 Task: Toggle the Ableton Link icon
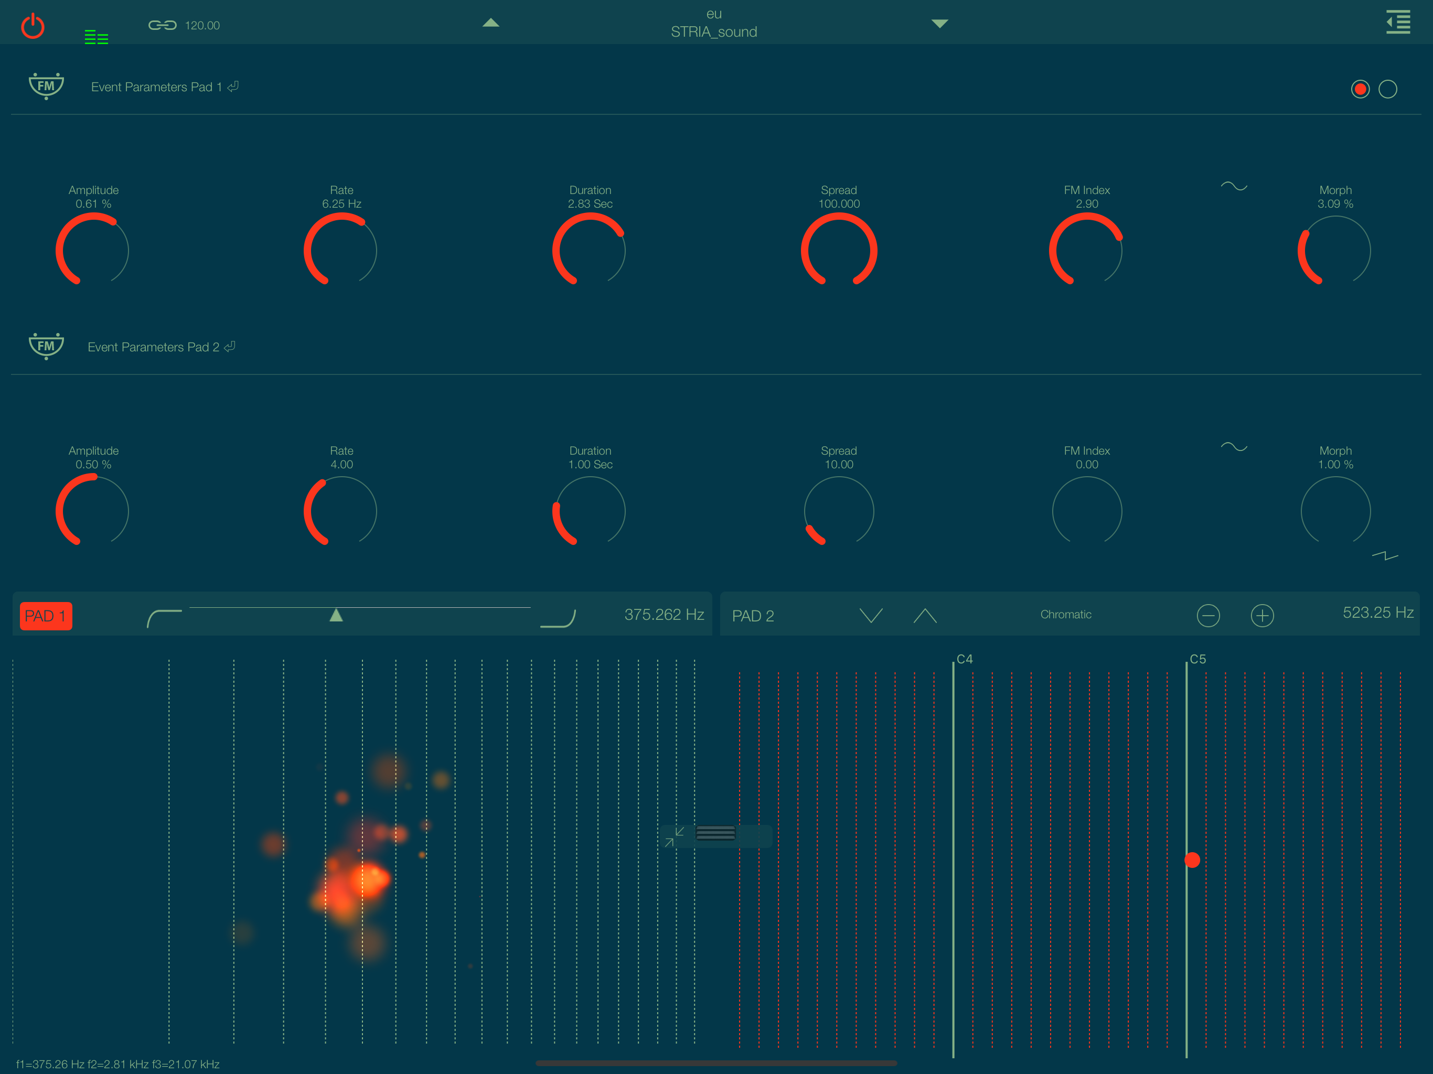click(162, 25)
